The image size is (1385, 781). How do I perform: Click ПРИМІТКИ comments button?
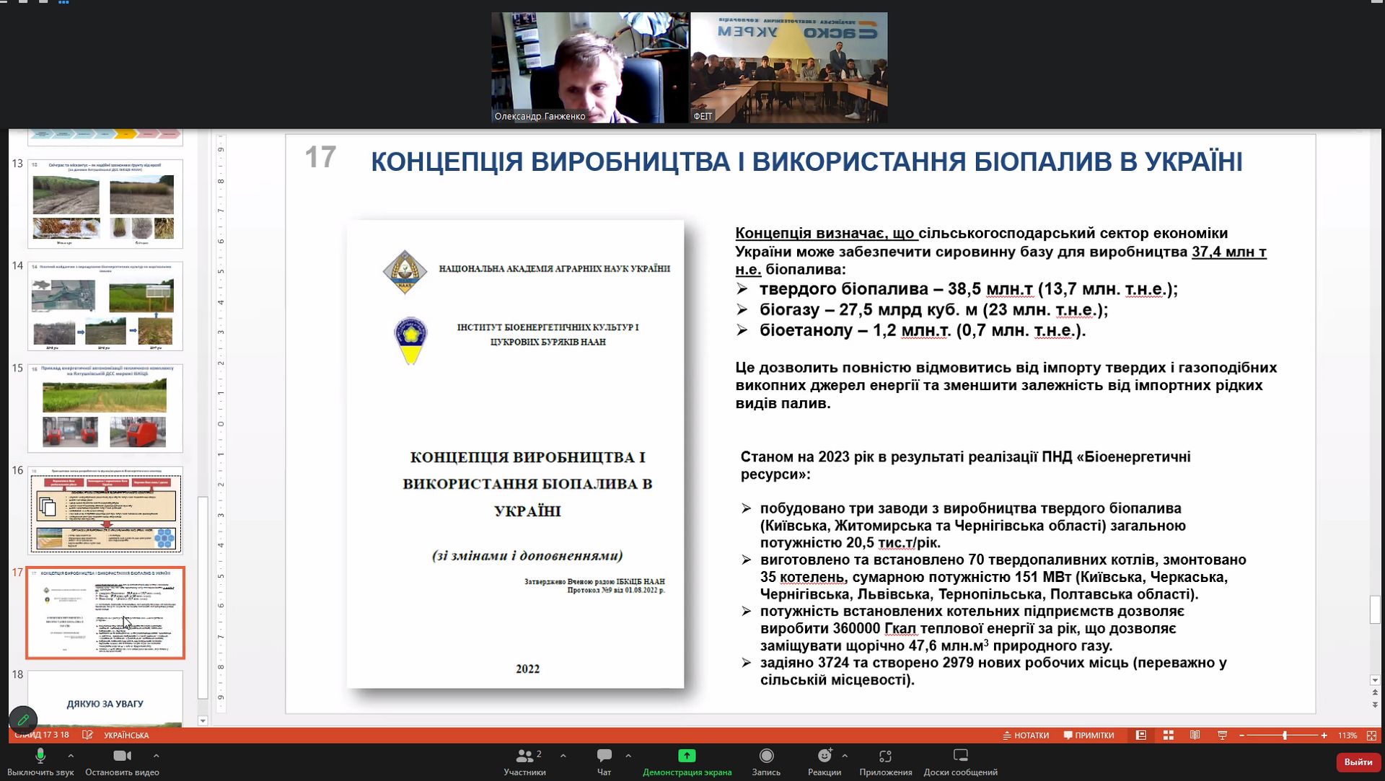point(1089,736)
